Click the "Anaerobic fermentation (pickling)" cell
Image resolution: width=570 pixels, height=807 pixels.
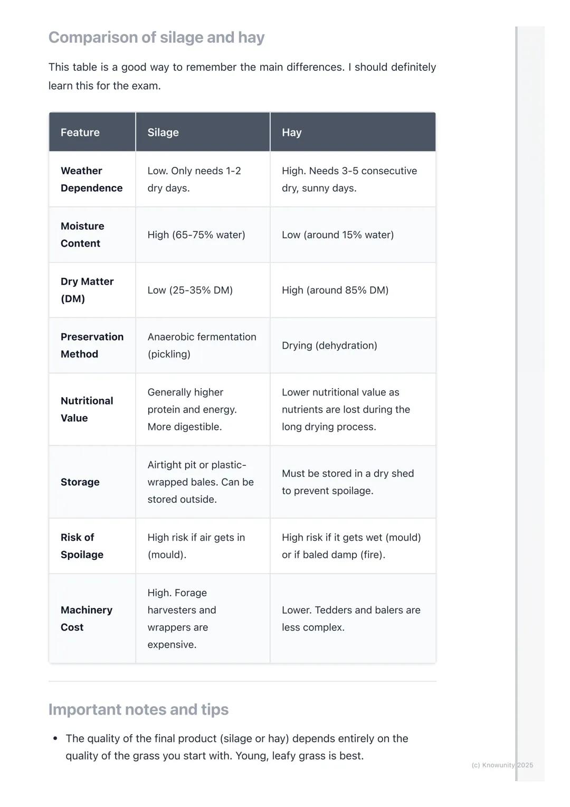point(202,345)
